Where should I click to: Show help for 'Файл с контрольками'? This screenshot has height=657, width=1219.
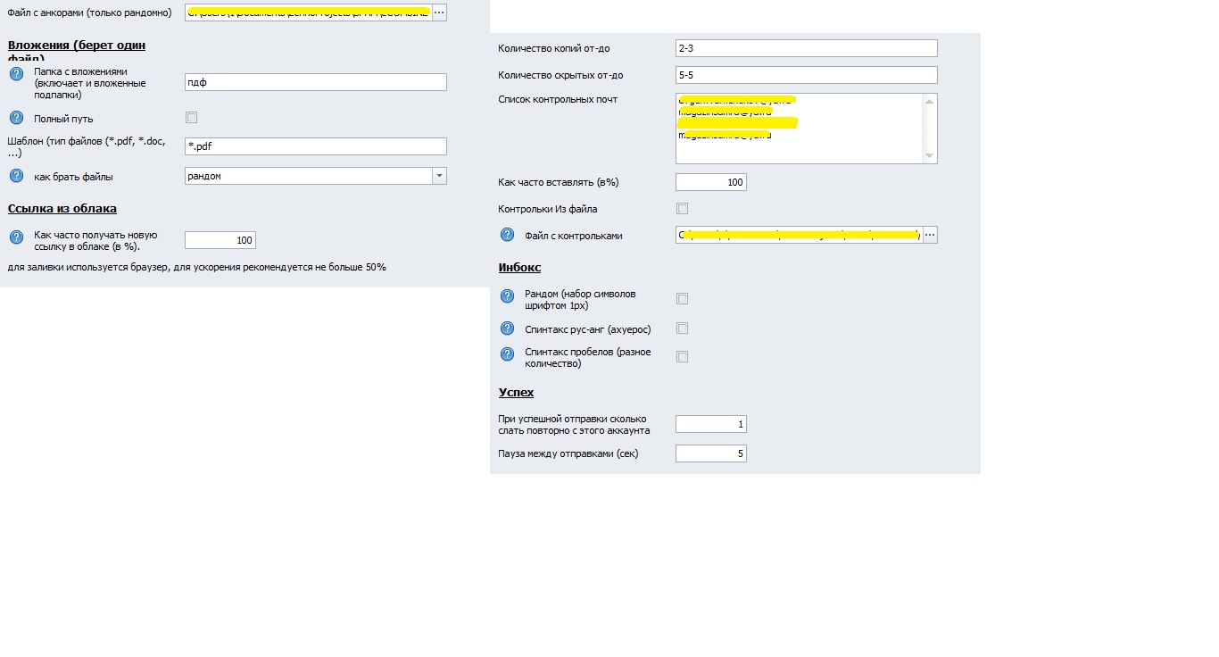click(507, 235)
